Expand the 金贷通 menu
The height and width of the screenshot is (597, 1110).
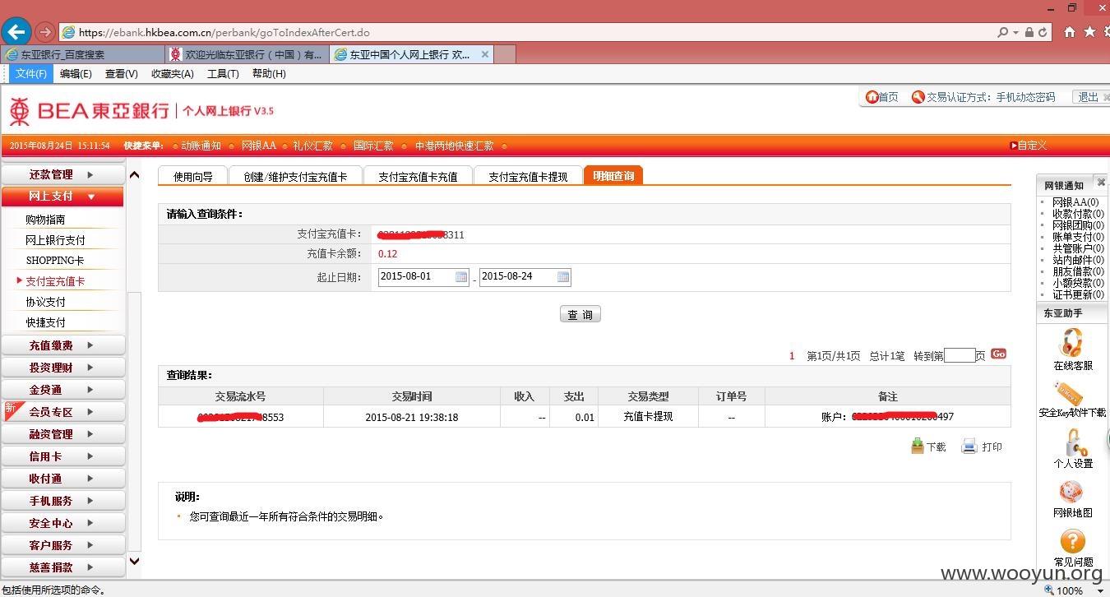pyautogui.click(x=62, y=390)
